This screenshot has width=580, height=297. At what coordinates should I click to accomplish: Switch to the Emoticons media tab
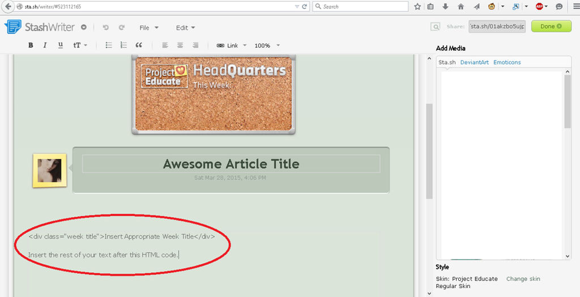pos(507,62)
